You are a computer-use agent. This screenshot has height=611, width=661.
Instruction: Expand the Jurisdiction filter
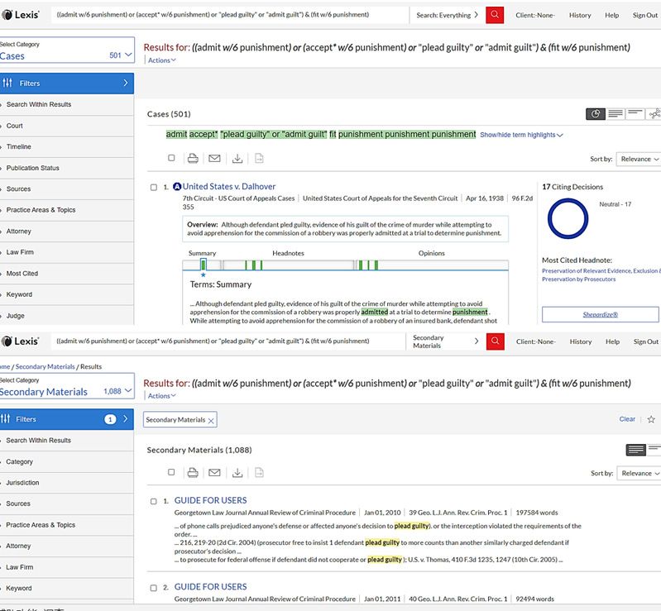pos(23,483)
